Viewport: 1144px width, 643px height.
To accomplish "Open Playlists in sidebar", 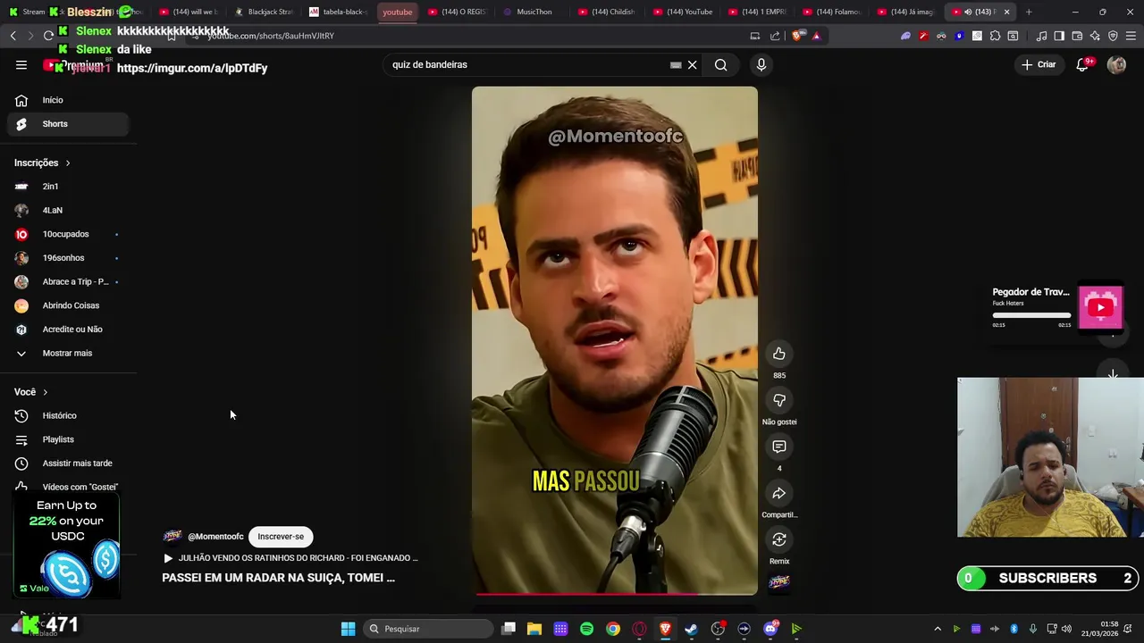I will pyautogui.click(x=68, y=439).
